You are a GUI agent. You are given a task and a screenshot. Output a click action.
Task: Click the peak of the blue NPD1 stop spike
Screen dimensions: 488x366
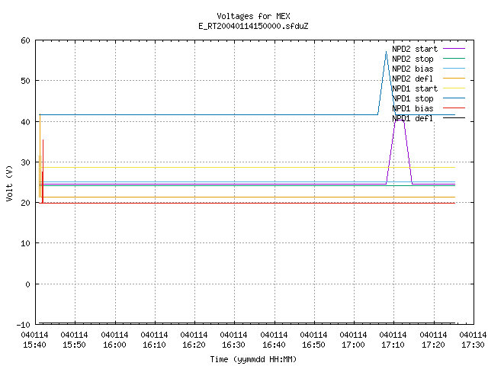coord(387,53)
